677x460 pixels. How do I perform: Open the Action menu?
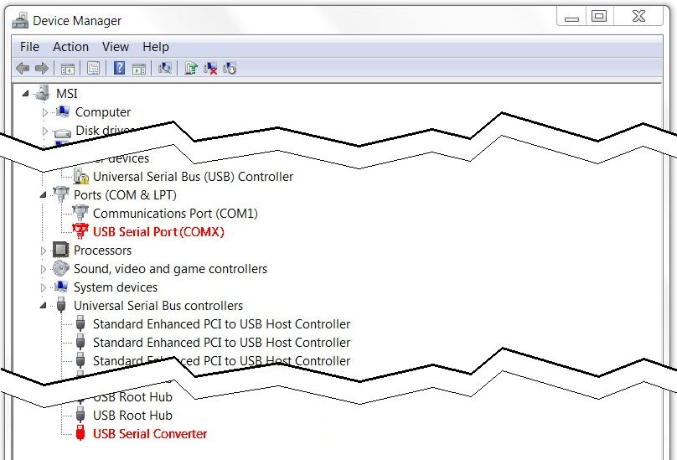click(x=70, y=47)
